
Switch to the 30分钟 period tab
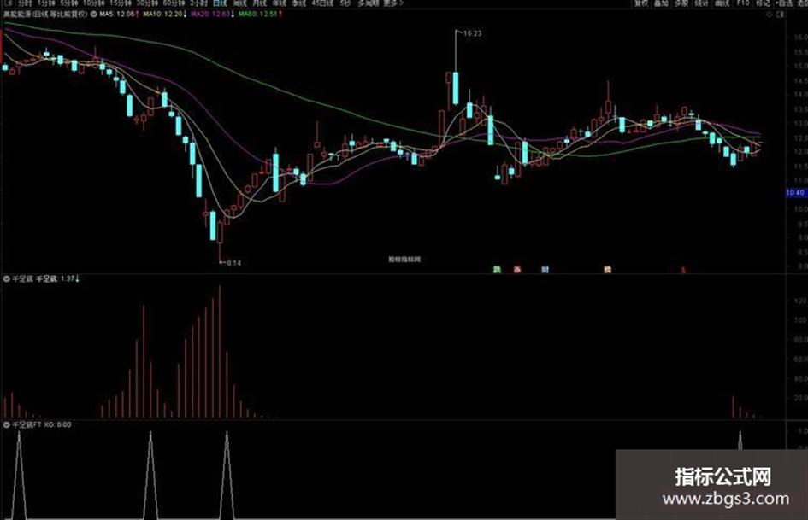coord(147,3)
